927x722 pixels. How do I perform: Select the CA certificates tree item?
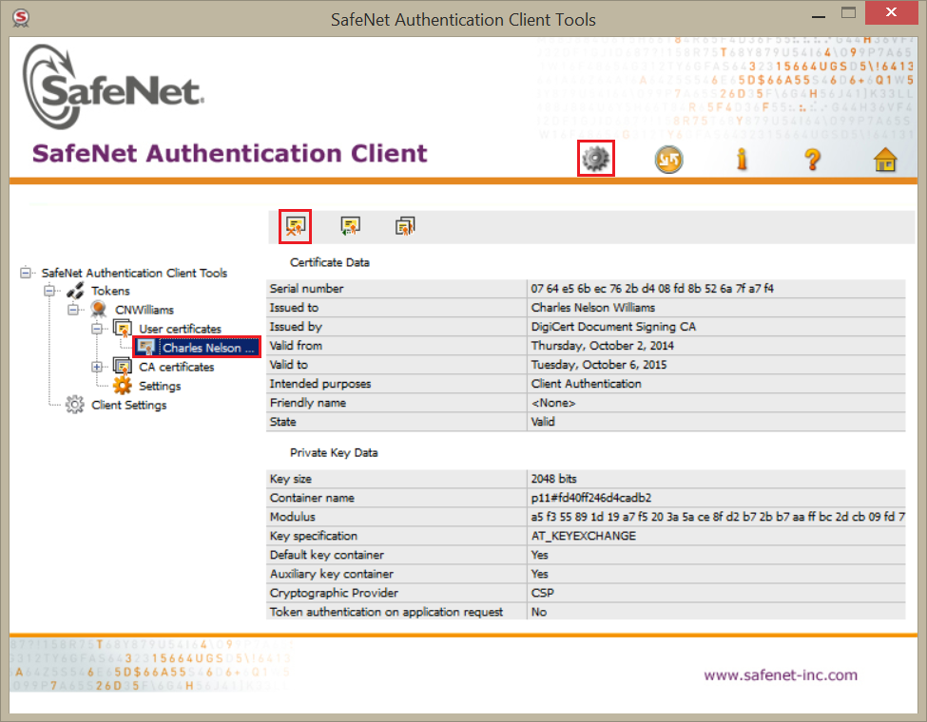[176, 367]
